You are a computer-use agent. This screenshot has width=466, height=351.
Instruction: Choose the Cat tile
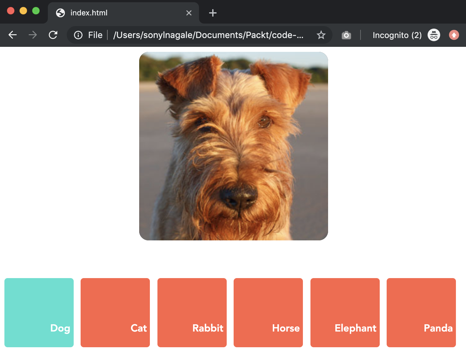coord(115,312)
